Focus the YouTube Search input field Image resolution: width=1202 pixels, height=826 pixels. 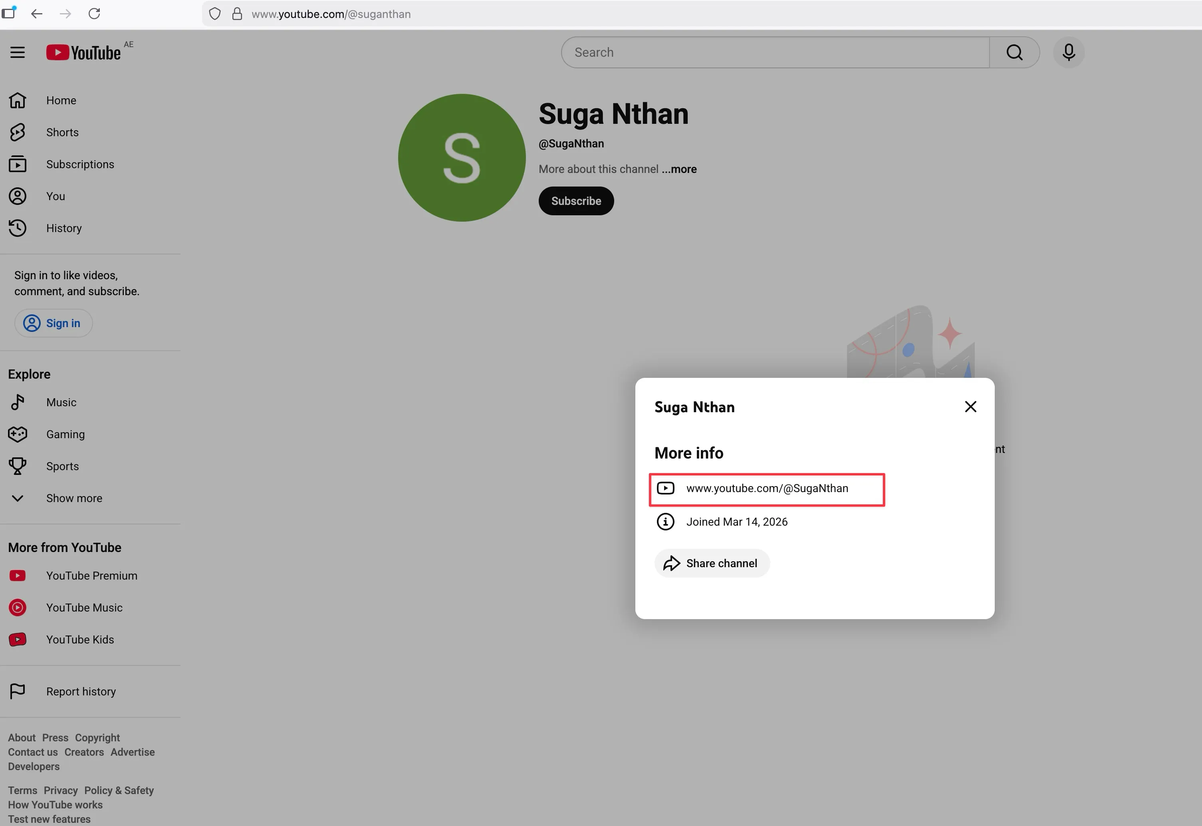click(775, 52)
